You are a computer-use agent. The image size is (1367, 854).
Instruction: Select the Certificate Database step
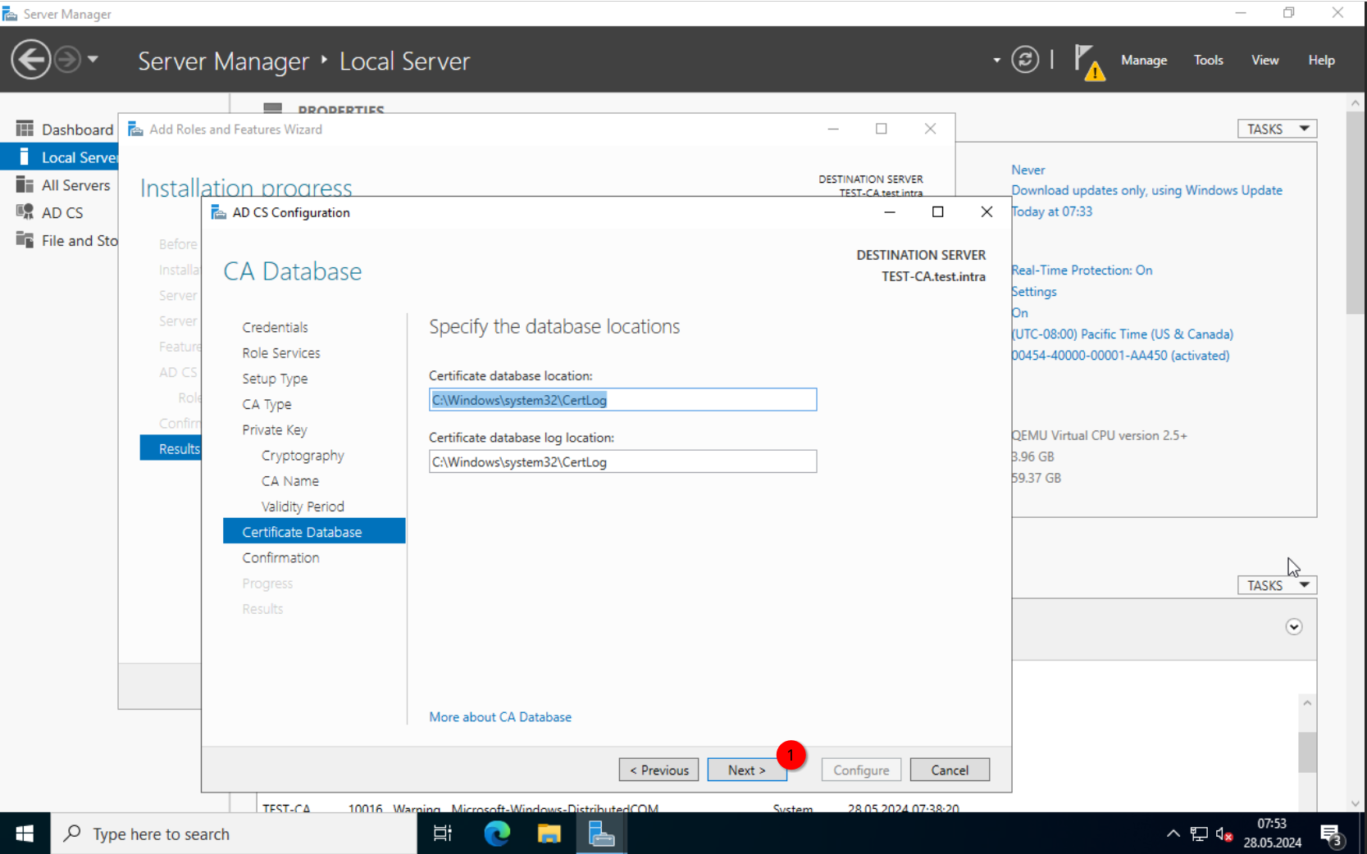coord(314,531)
